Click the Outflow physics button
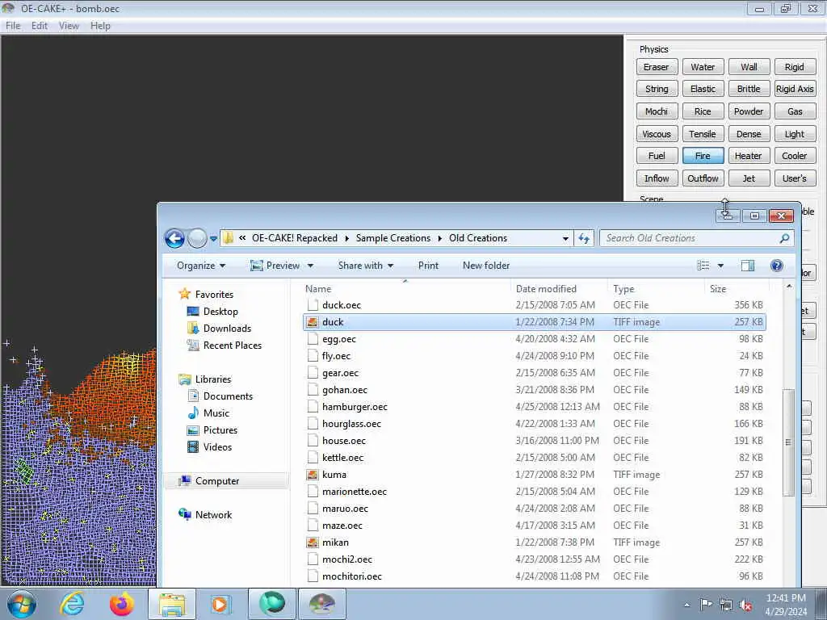Image resolution: width=827 pixels, height=620 pixels. coord(703,178)
